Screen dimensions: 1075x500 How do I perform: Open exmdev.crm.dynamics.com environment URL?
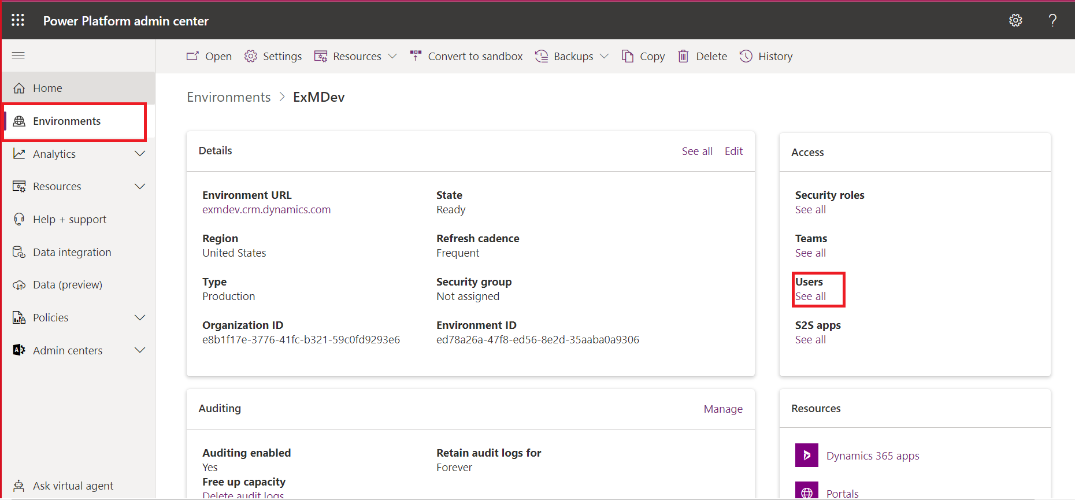tap(266, 210)
